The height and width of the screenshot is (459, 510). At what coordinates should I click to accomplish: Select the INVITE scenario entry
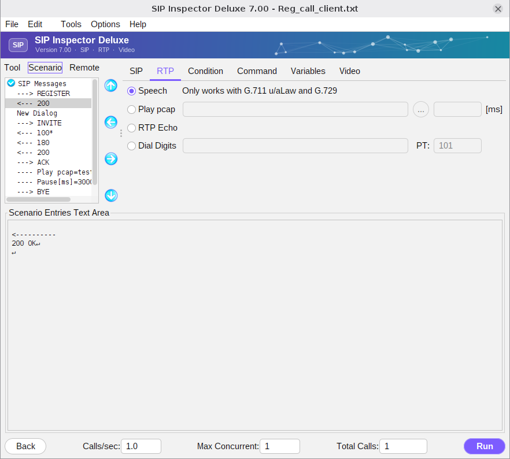click(48, 123)
